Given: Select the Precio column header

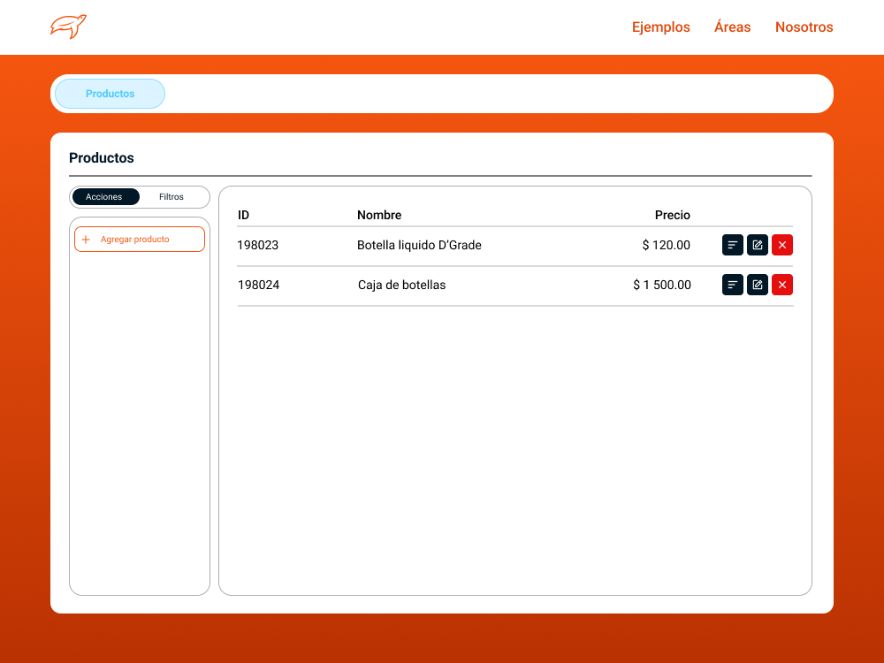Looking at the screenshot, I should coord(673,215).
